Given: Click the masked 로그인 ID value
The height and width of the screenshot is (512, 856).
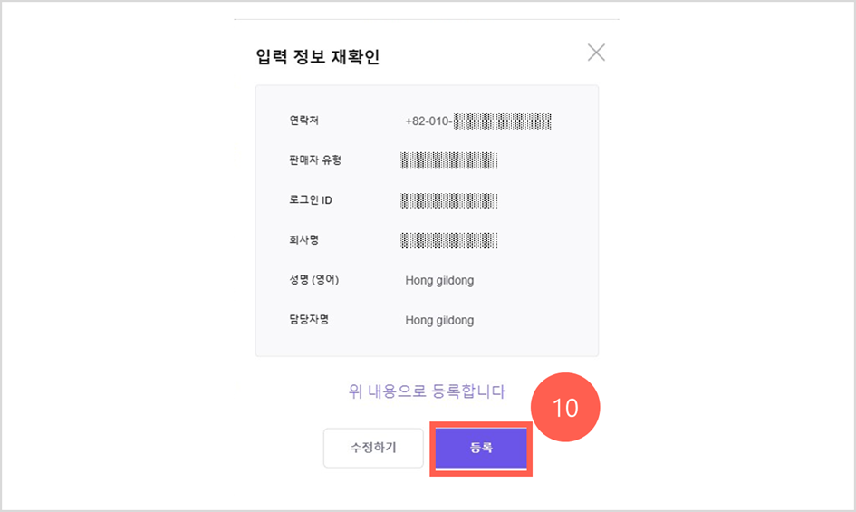Looking at the screenshot, I should pyautogui.click(x=449, y=200).
